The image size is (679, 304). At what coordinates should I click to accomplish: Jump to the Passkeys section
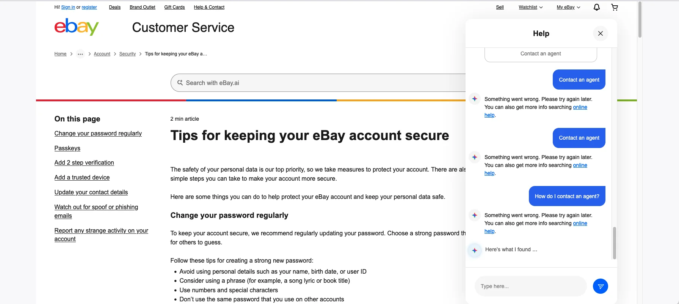tap(67, 148)
